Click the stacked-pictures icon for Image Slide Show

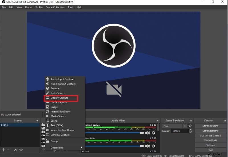[48, 111]
